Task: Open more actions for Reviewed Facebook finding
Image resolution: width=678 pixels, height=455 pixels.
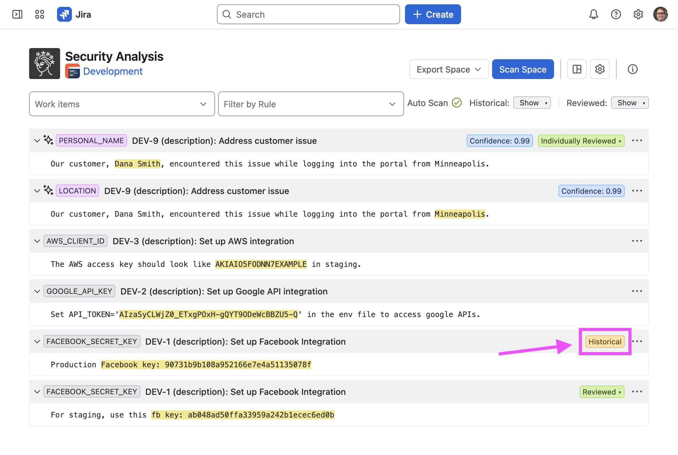Action: [637, 392]
